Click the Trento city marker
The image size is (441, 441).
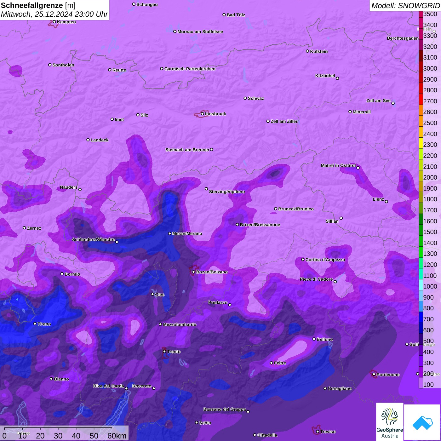coord(164,351)
